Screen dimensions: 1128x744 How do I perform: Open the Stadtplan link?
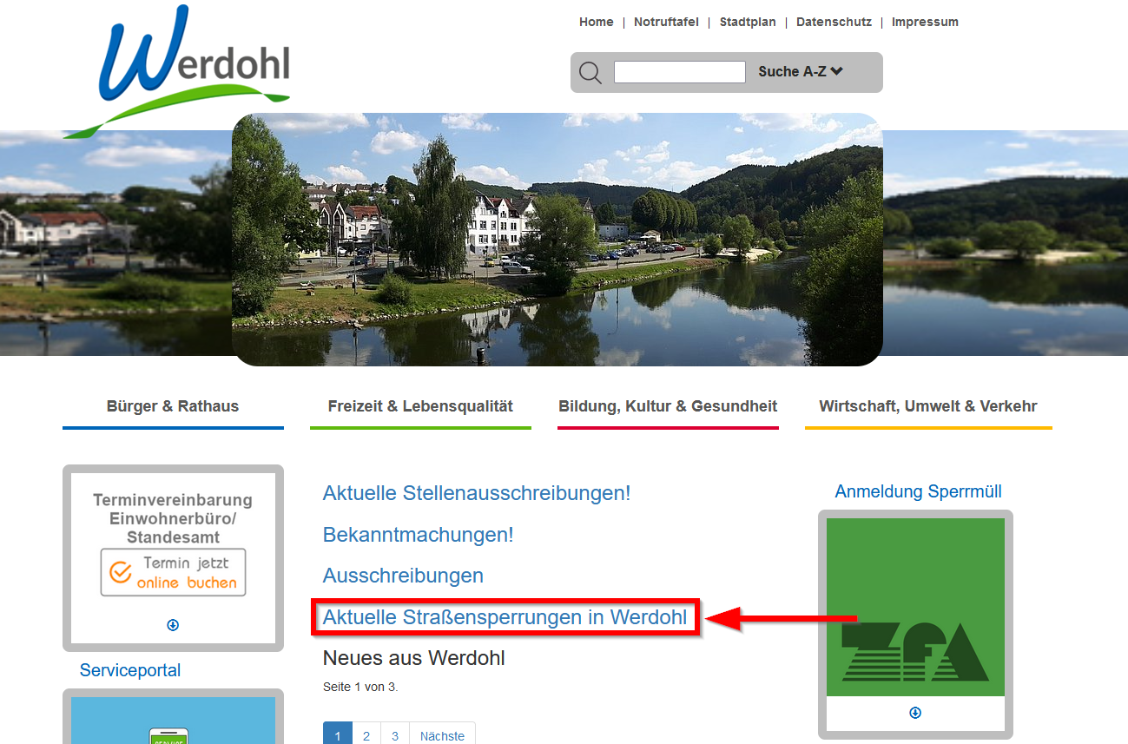click(748, 22)
